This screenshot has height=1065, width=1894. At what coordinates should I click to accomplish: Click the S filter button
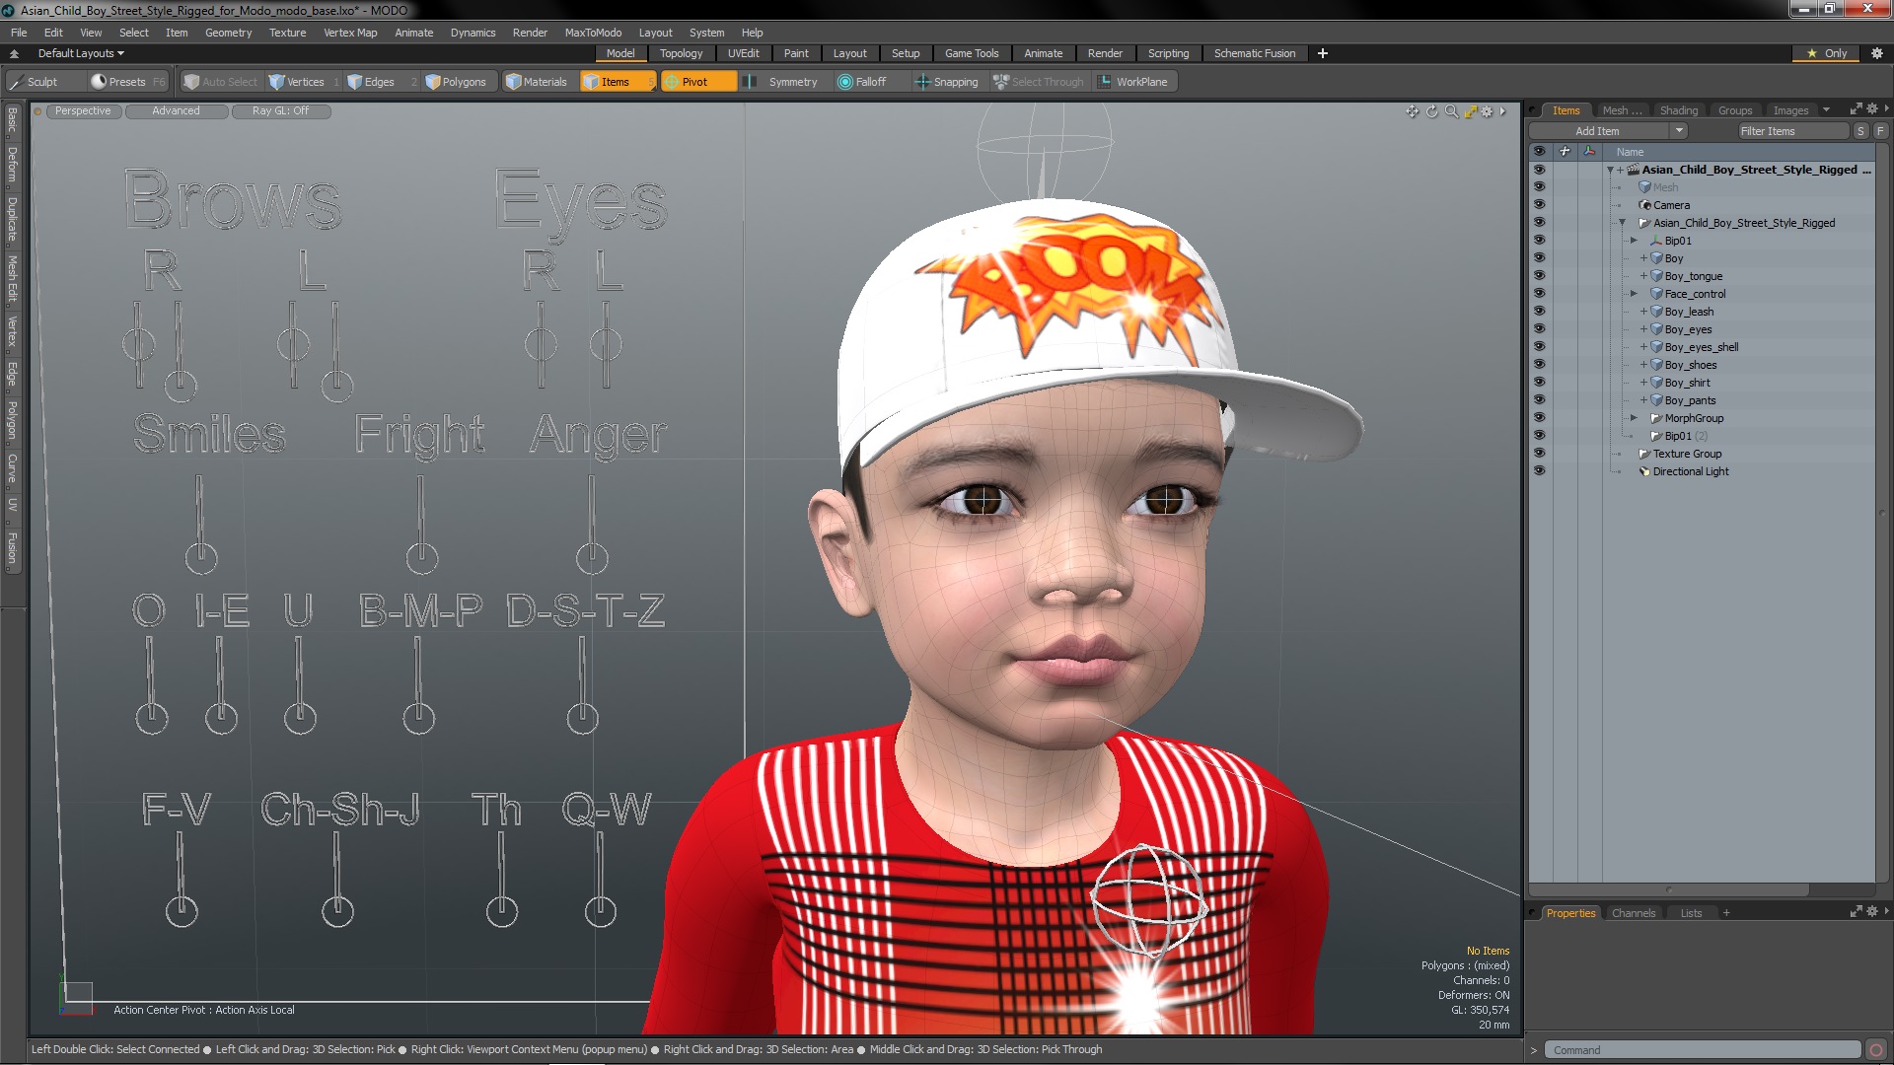tap(1860, 131)
